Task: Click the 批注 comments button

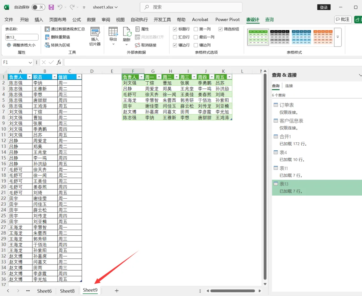Action: [x=343, y=20]
